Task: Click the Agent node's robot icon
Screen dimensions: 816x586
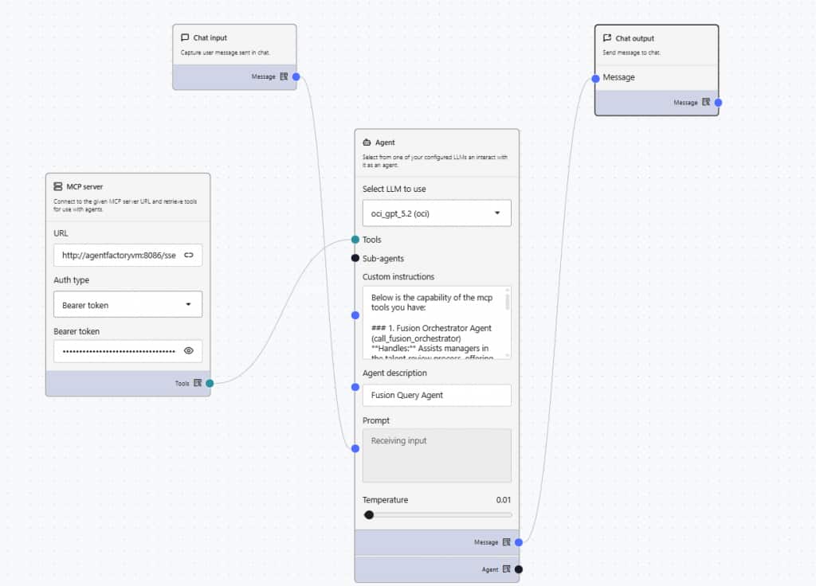Action: pyautogui.click(x=367, y=142)
